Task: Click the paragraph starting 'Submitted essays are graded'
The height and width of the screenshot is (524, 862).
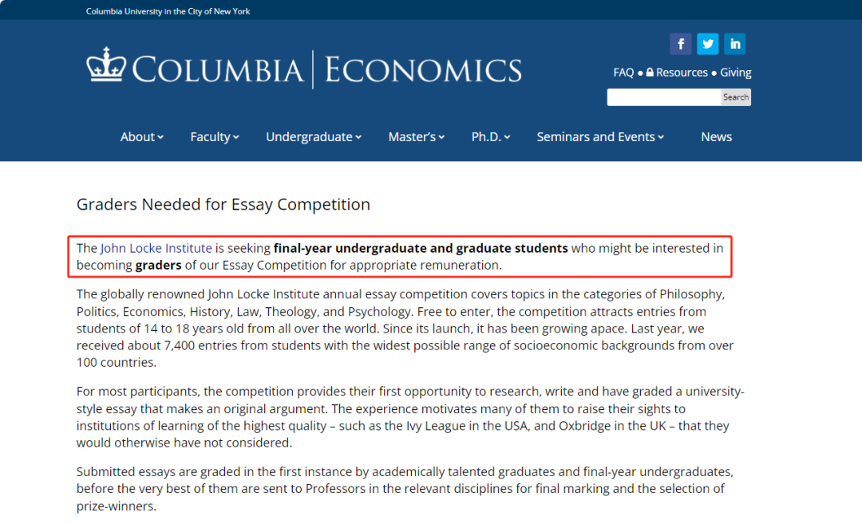Action: [405, 489]
